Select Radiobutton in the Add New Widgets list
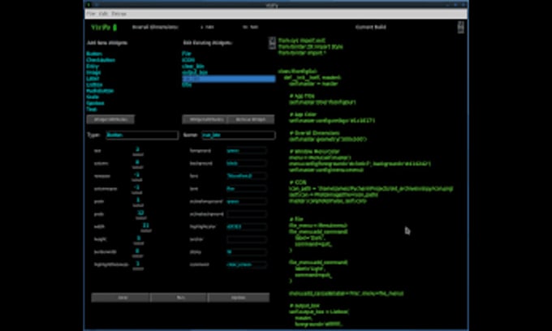552x331 pixels. pyautogui.click(x=100, y=91)
